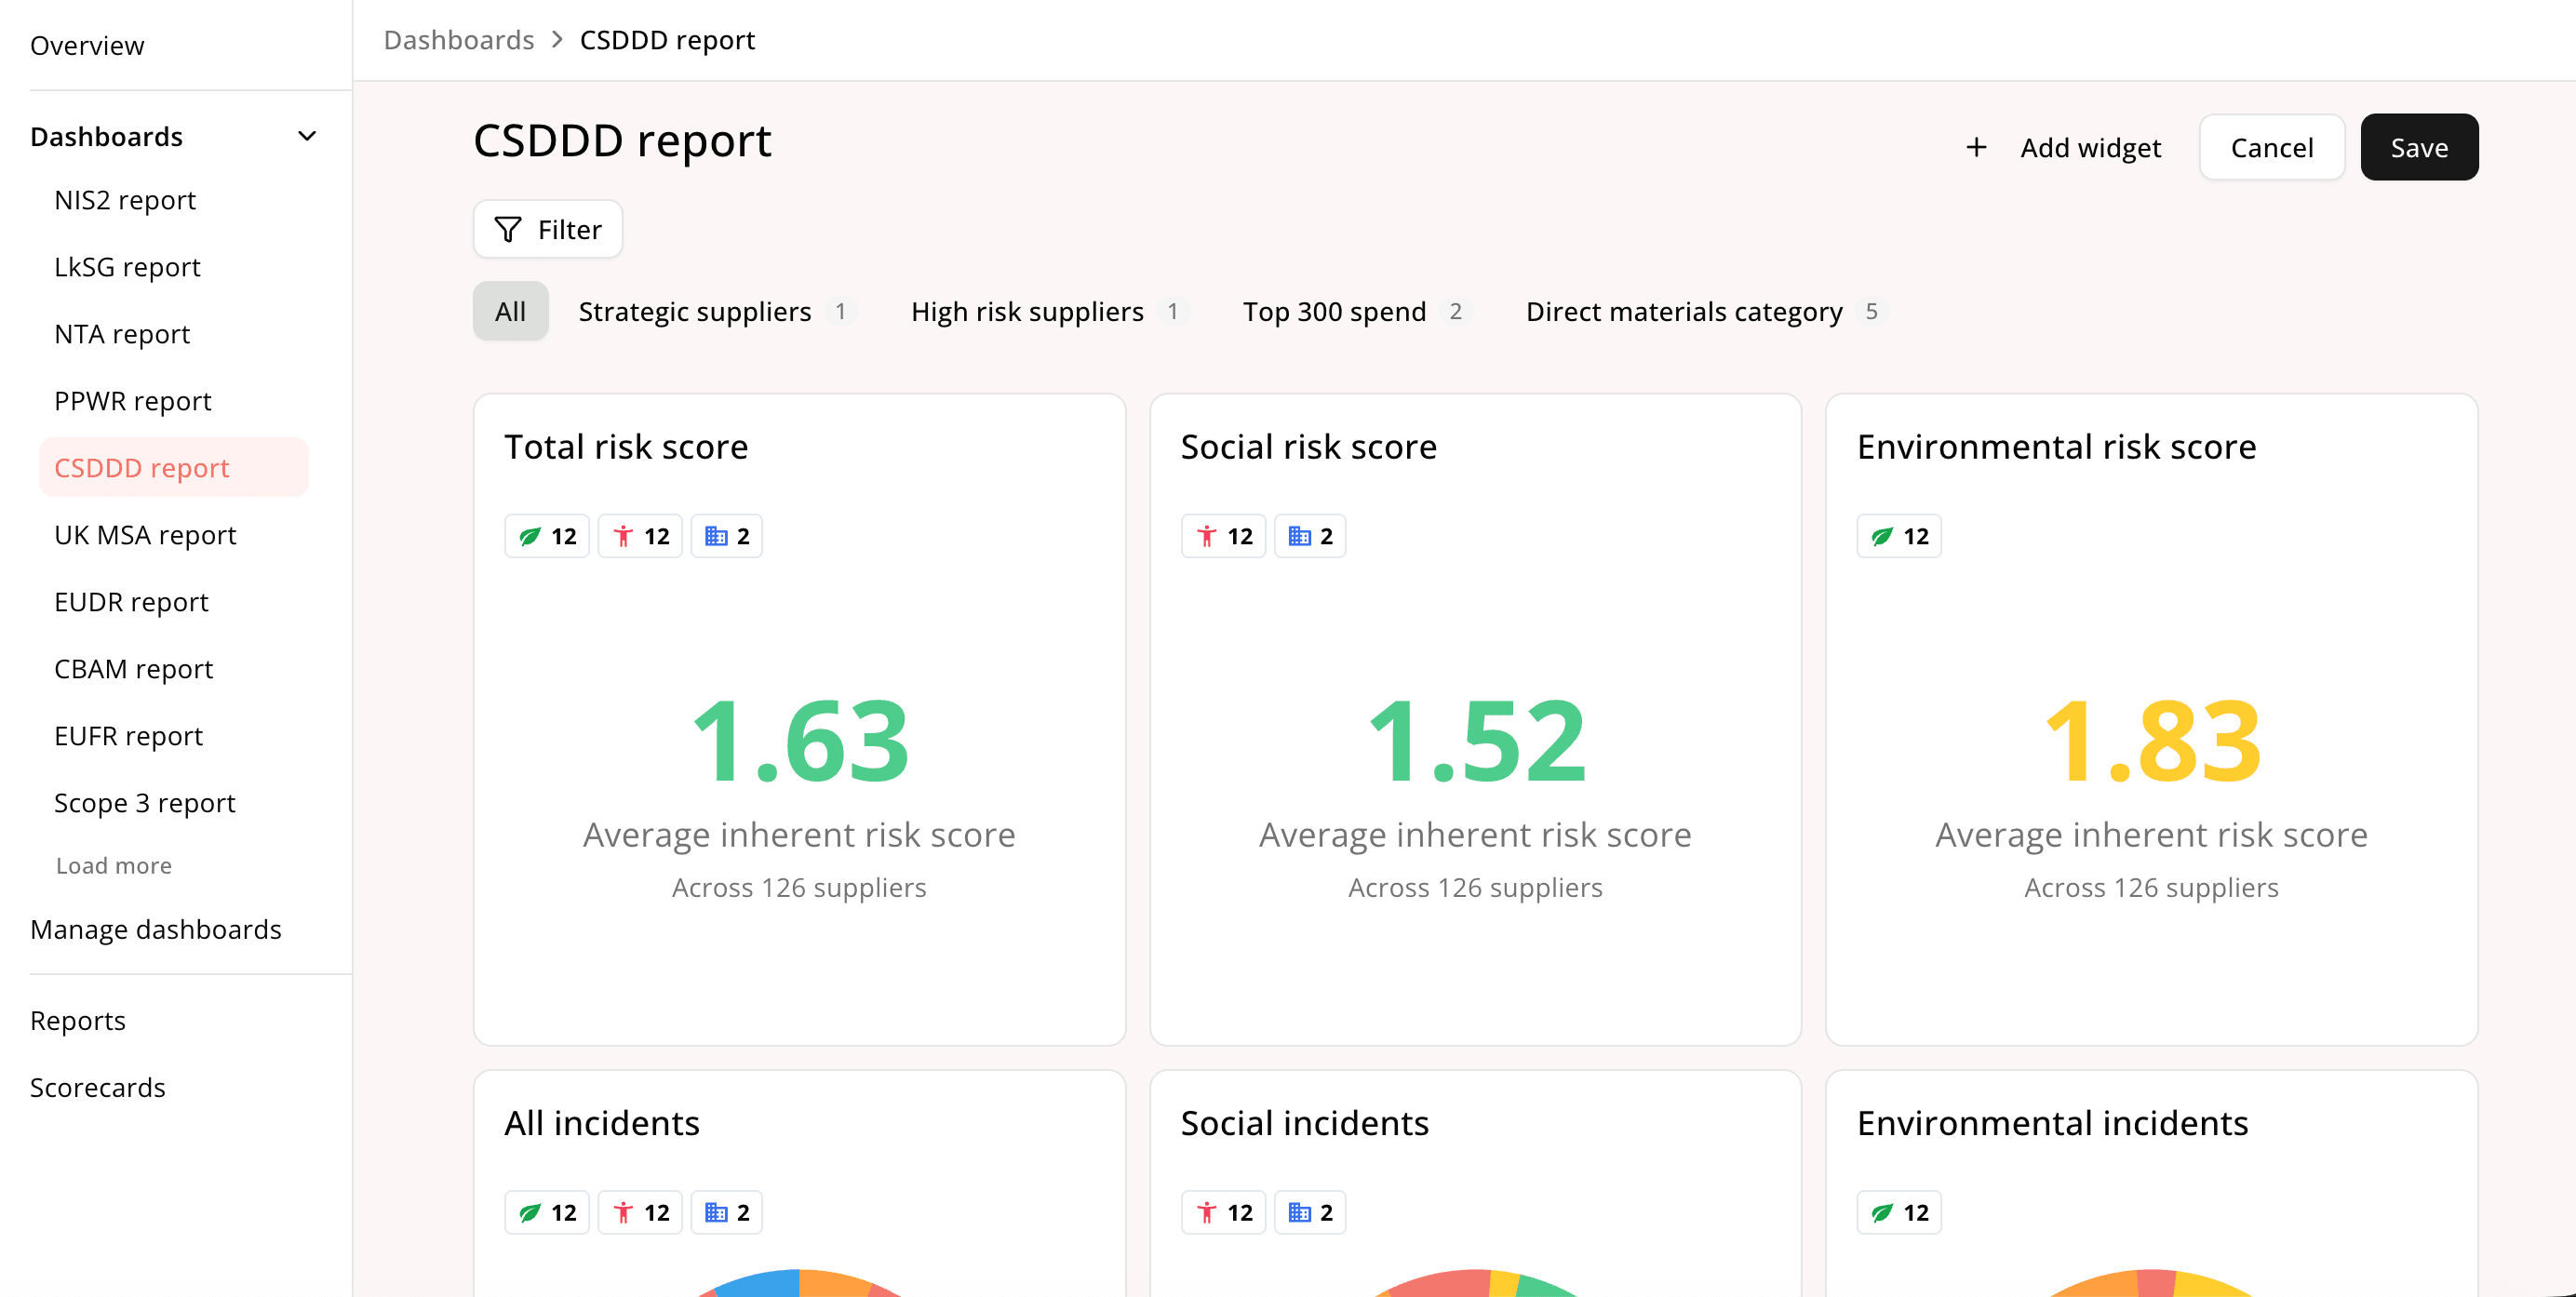Screen dimensions: 2576x1297
Task: Click the Social incidents pie chart
Action: [1476, 1283]
